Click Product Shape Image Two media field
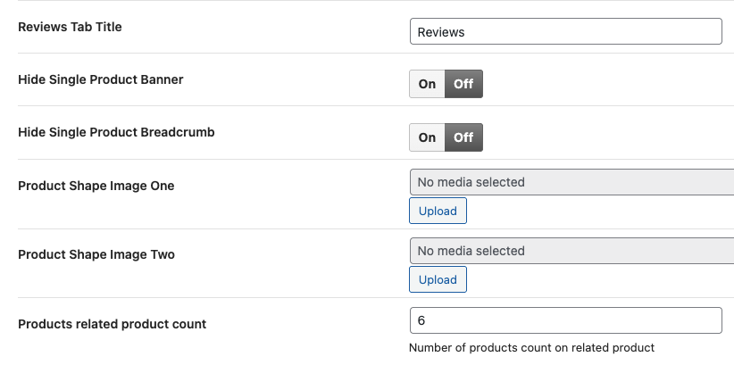 coord(570,251)
